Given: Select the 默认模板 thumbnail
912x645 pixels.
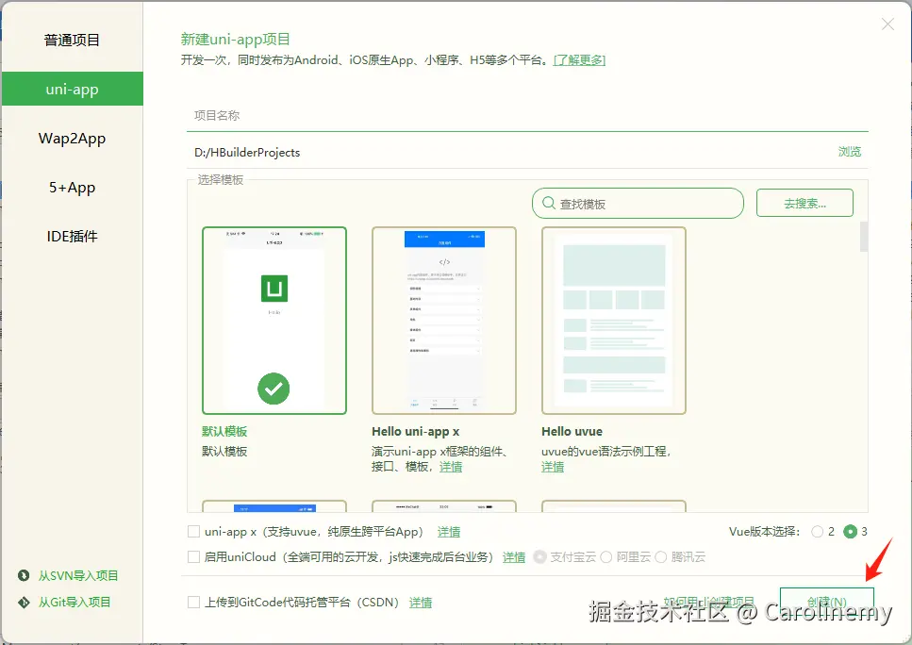Looking at the screenshot, I should (274, 321).
